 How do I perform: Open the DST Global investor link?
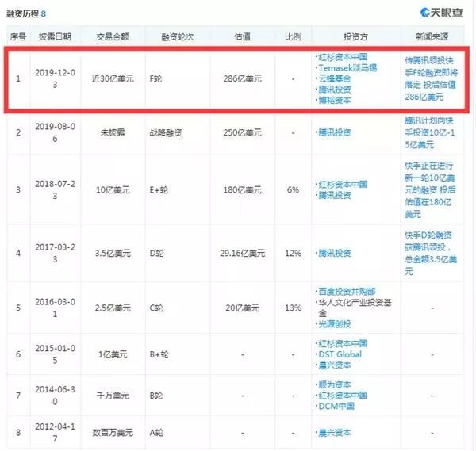click(340, 354)
